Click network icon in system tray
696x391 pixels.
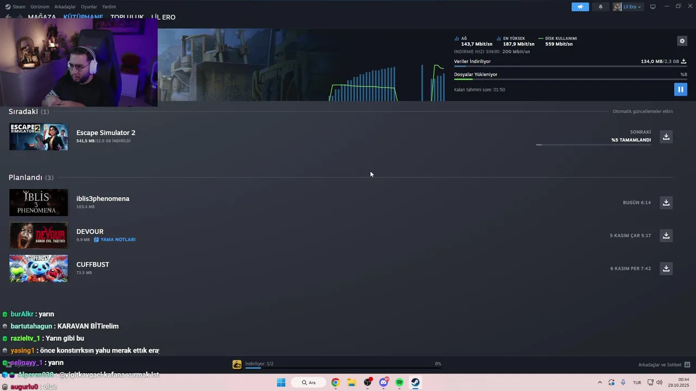tap(650, 382)
